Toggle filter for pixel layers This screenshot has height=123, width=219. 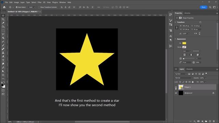[x=189, y=74]
